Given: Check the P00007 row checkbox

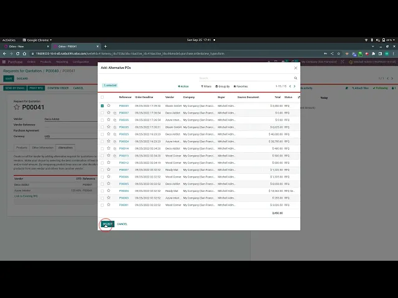Looking at the screenshot, I should pos(102,169).
